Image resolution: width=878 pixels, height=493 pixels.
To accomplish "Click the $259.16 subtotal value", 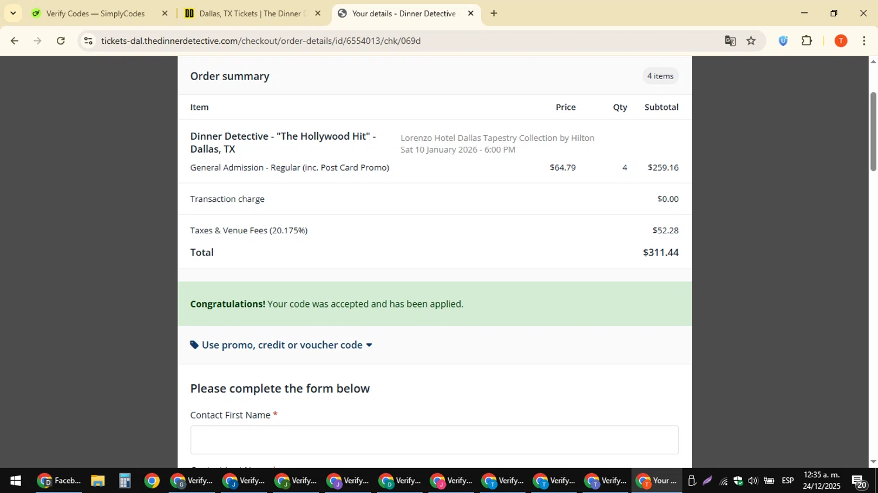I will pyautogui.click(x=663, y=168).
